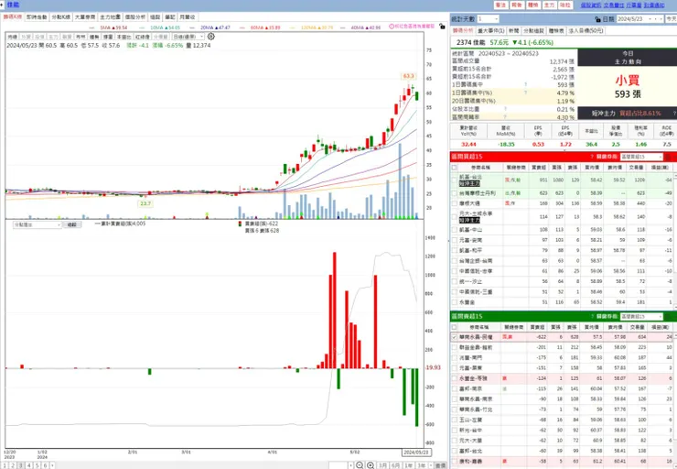This screenshot has width=677, height=469.
Task: Open help icon beside 1日籌碼集中
Action: [525, 84]
